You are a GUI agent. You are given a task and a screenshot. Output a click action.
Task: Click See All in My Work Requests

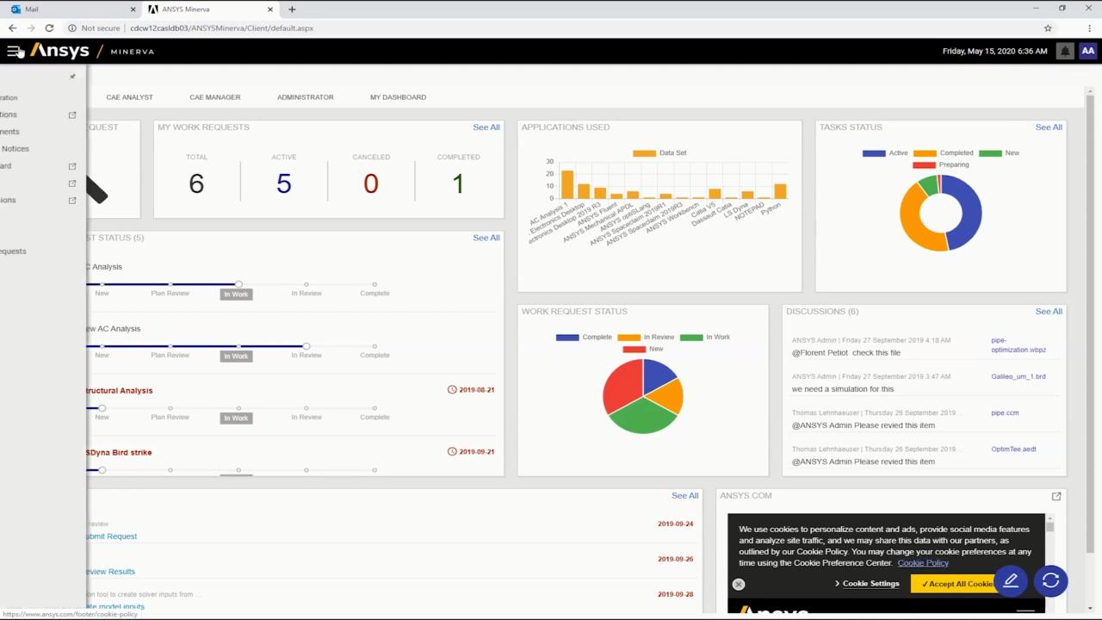[x=486, y=127]
